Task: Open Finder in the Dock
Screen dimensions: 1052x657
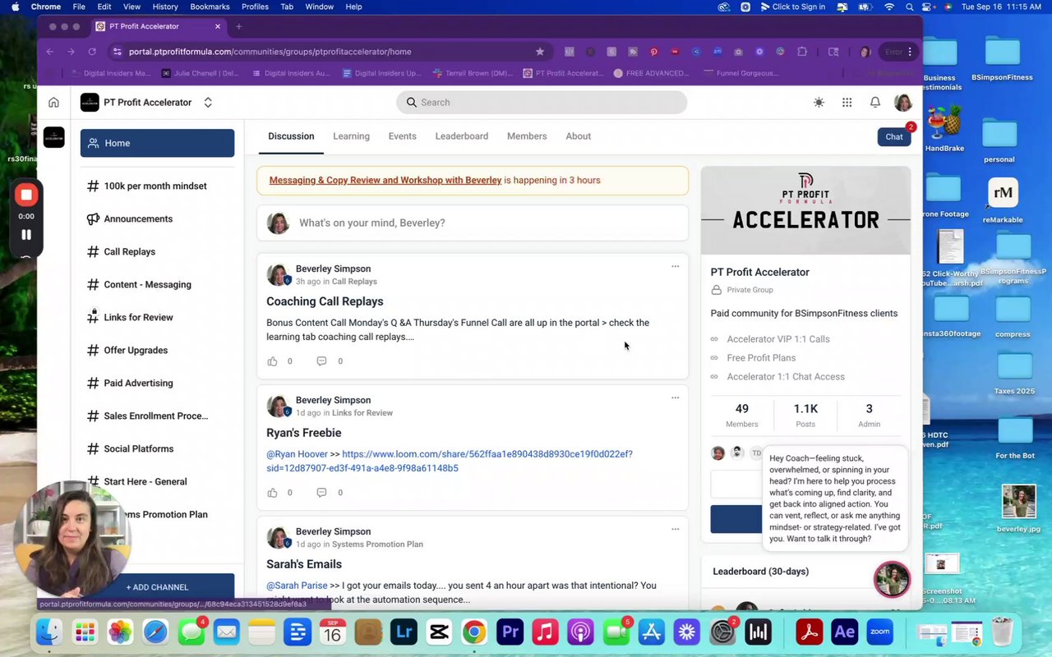Action: pyautogui.click(x=49, y=632)
